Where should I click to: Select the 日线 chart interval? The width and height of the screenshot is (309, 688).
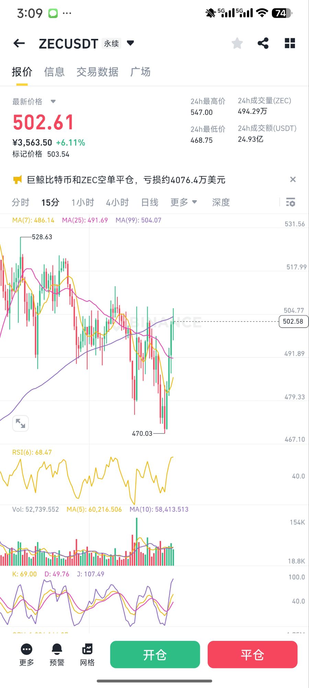coord(150,202)
